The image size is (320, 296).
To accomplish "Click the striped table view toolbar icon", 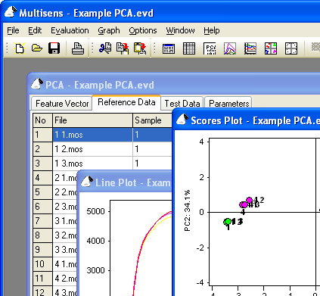I will [189, 48].
